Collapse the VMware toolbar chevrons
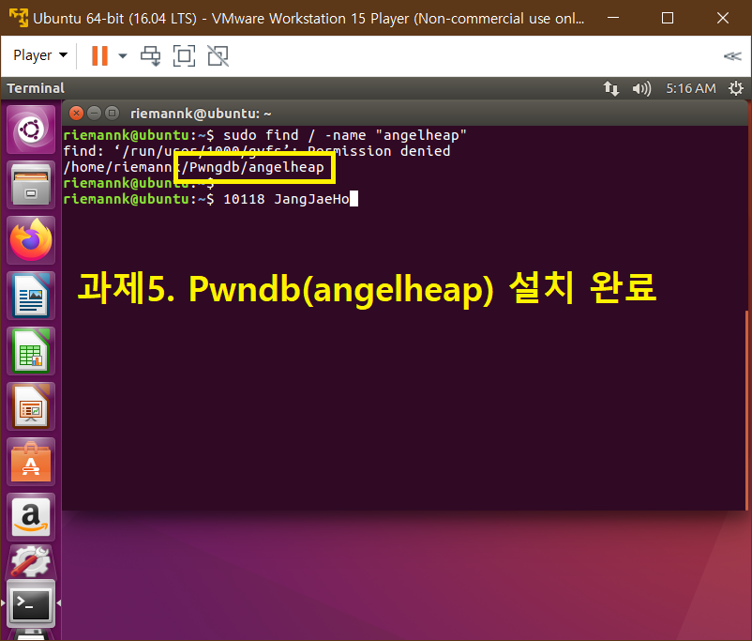This screenshot has height=641, width=752. 732,56
